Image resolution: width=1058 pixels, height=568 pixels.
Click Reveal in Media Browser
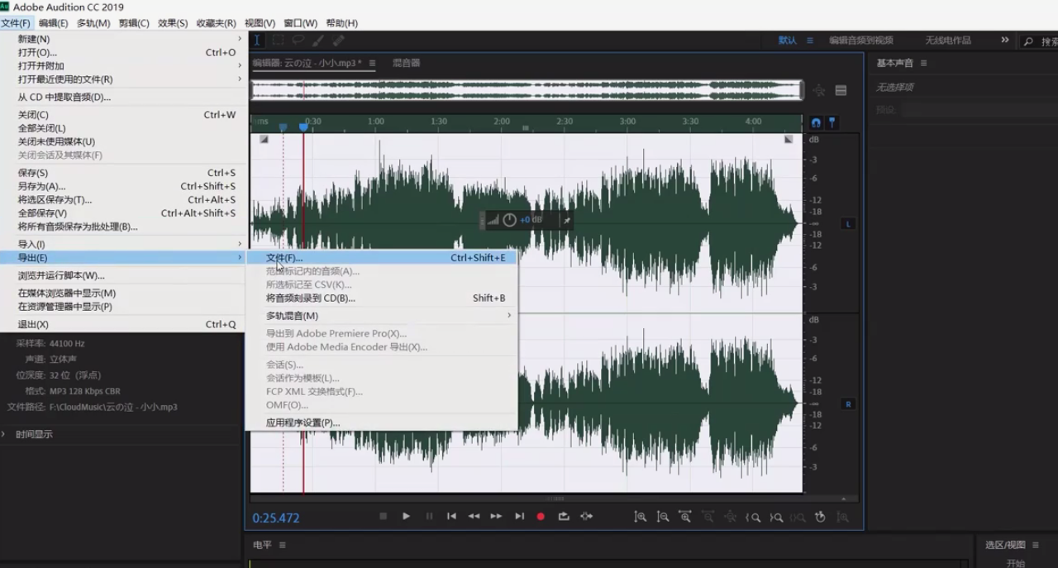[124, 293]
